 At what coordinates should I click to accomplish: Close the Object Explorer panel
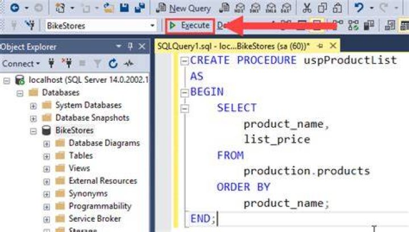pos(142,47)
